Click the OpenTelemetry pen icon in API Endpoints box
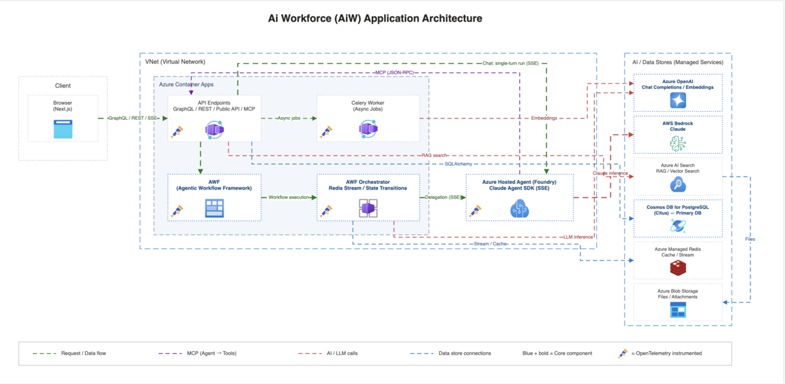The image size is (785, 384). [177, 131]
